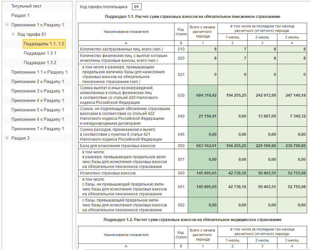
Task: Click base value 239 799,86 in line 050
Action: [x=292, y=146]
